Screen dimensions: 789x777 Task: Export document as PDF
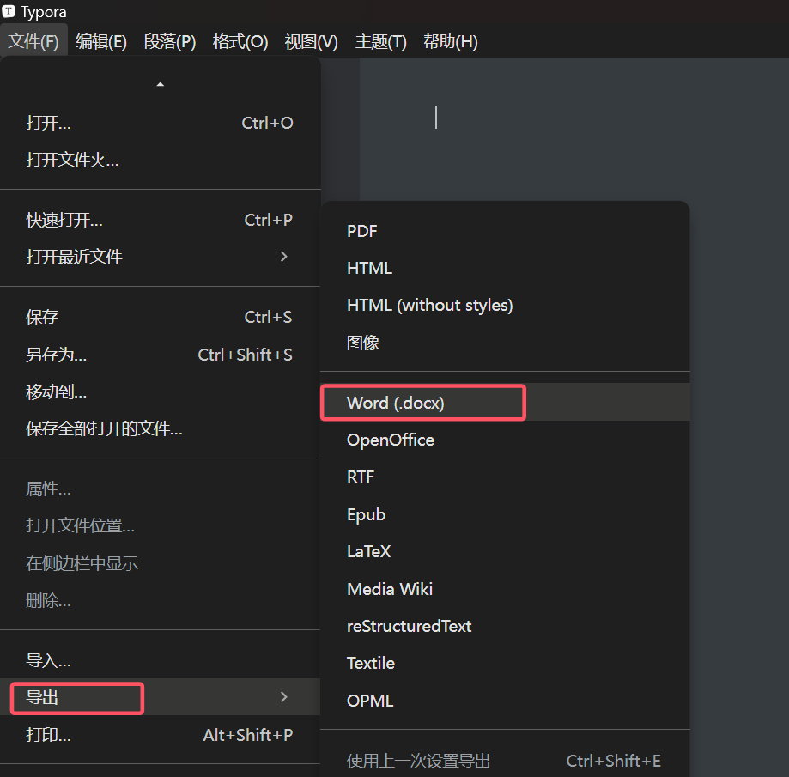505,231
